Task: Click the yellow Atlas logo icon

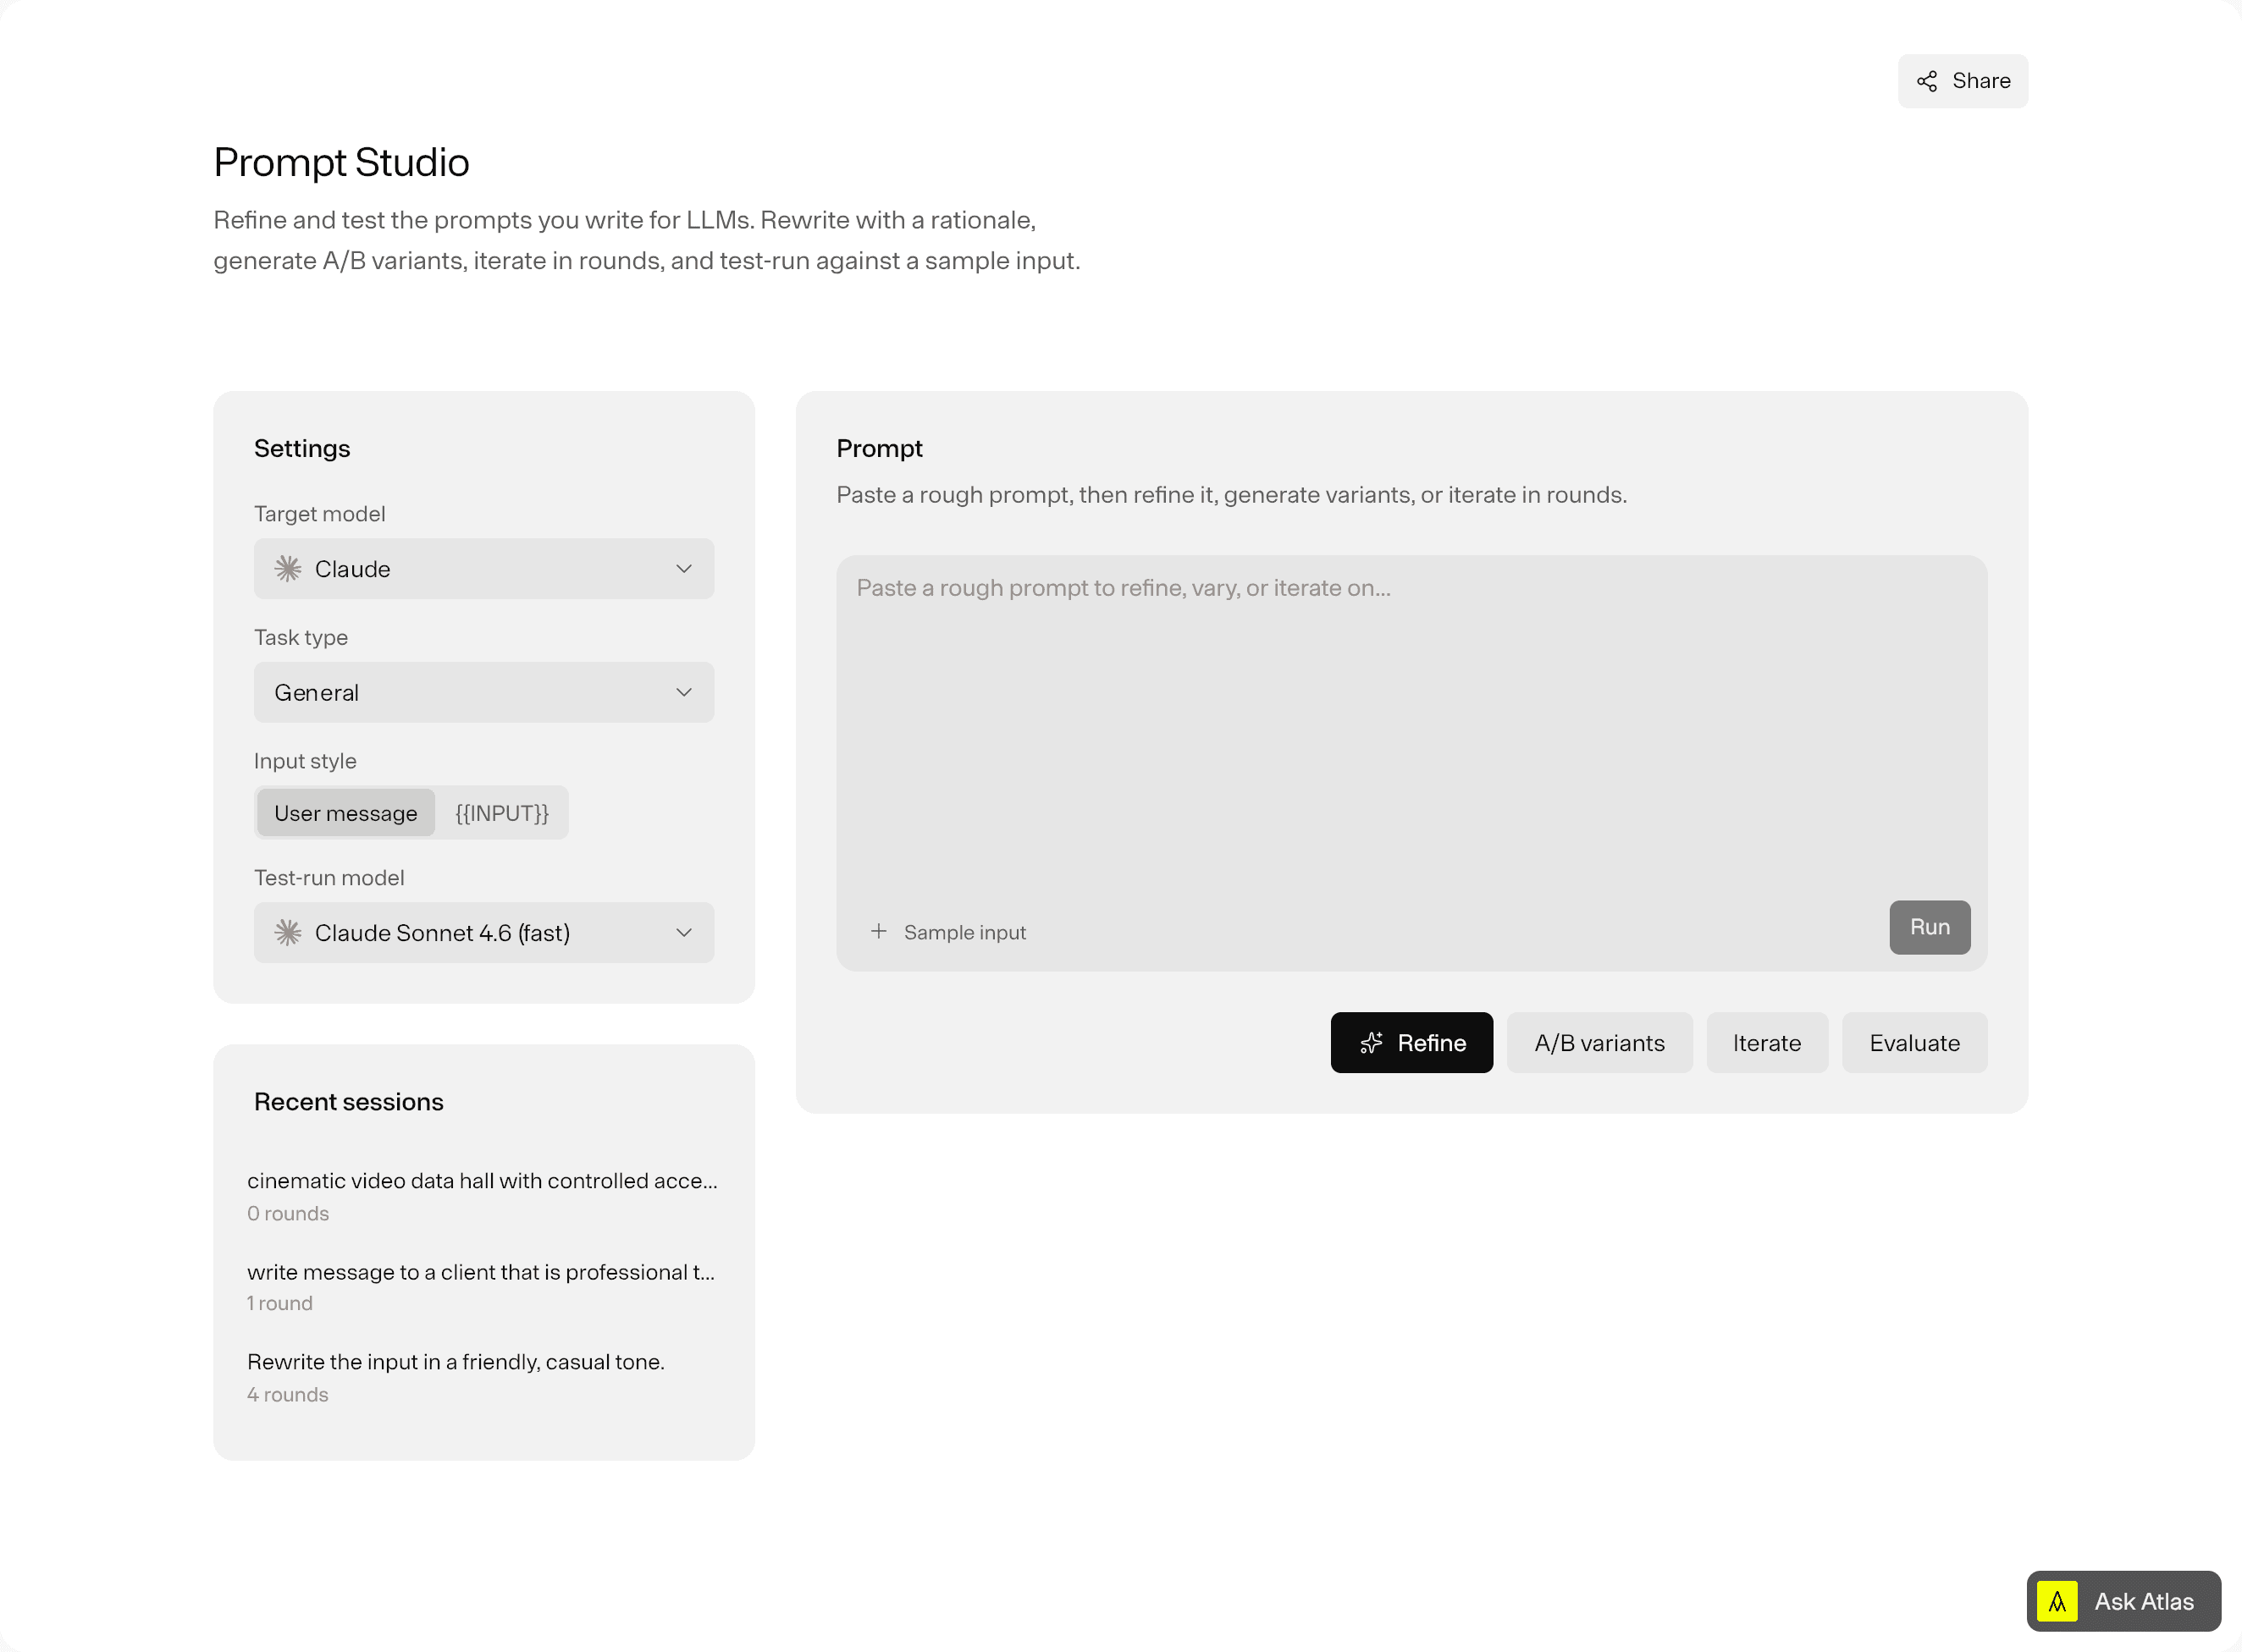Action: click(x=2057, y=1601)
